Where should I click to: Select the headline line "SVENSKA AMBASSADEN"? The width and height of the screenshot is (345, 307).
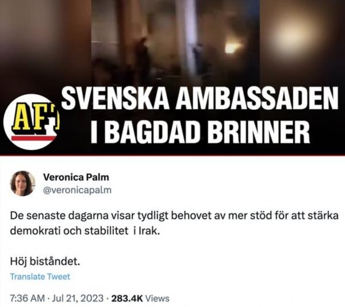(200, 98)
